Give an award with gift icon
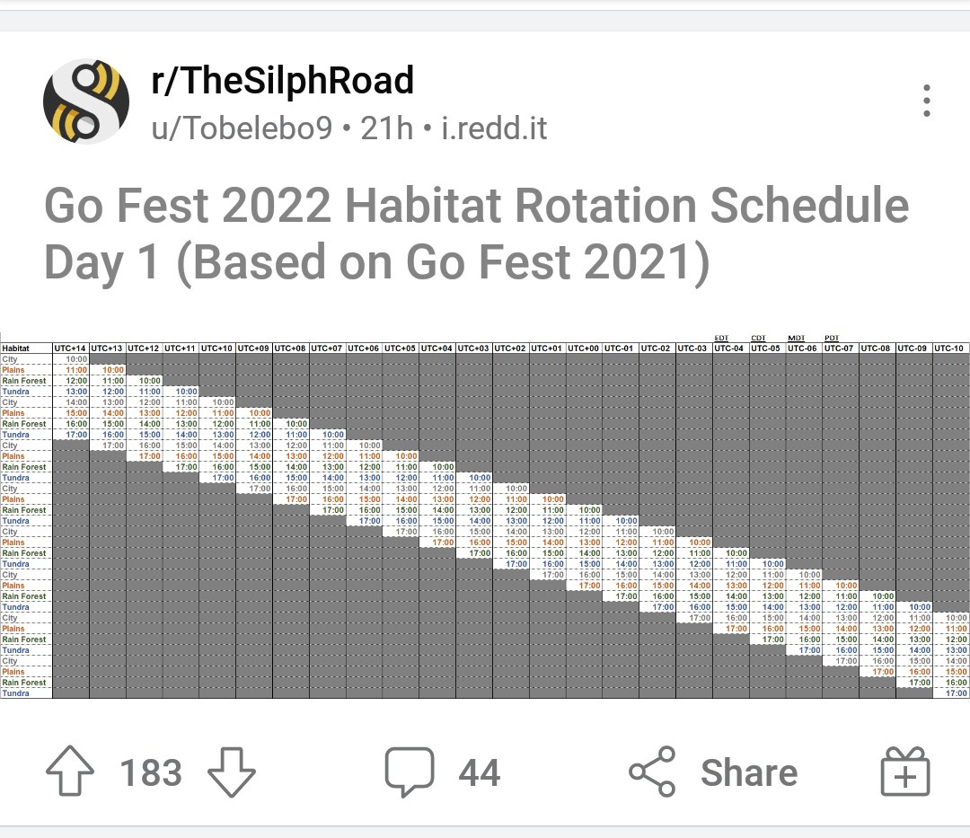Image resolution: width=970 pixels, height=838 pixels. click(x=905, y=772)
